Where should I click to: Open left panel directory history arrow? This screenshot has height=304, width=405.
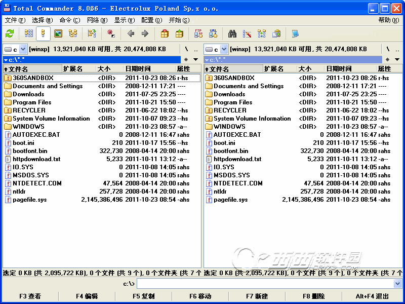tap(196, 60)
